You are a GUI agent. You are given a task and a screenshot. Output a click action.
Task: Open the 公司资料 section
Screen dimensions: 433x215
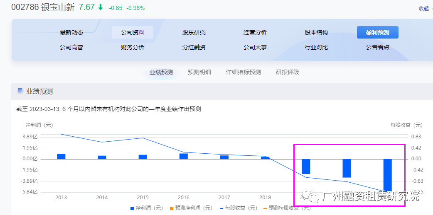tap(133, 32)
